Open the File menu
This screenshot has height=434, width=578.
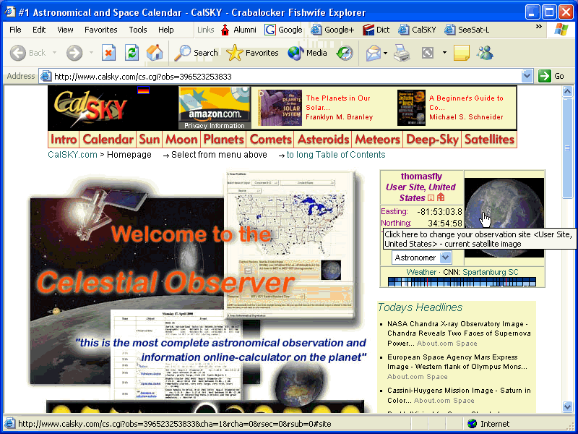(x=15, y=30)
